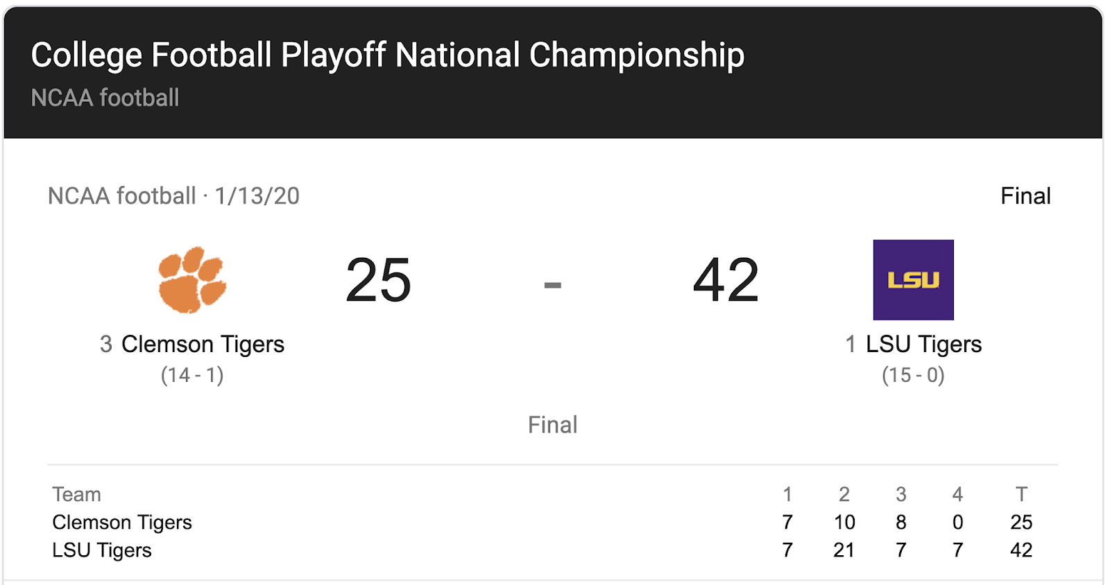Click the purple LSU logo
The width and height of the screenshot is (1110, 585).
coord(913,280)
